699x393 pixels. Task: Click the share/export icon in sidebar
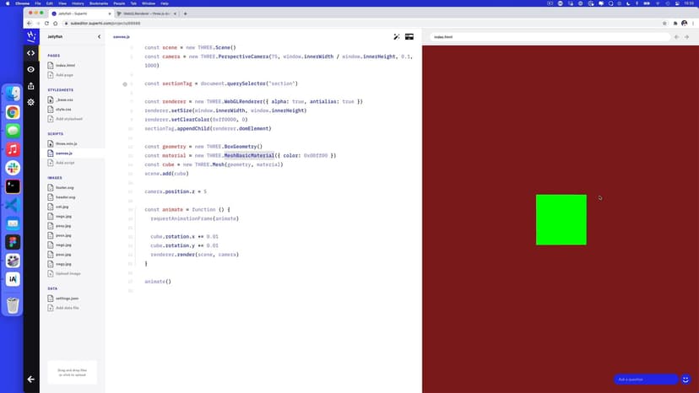pos(31,86)
